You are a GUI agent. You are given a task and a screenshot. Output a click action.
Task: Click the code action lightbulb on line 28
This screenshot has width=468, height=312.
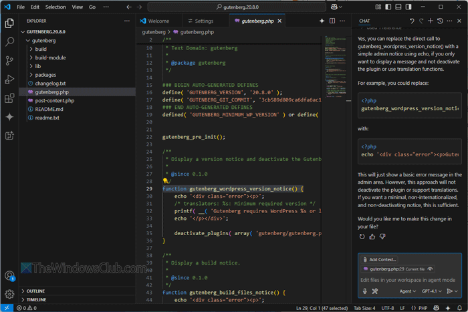(x=165, y=180)
